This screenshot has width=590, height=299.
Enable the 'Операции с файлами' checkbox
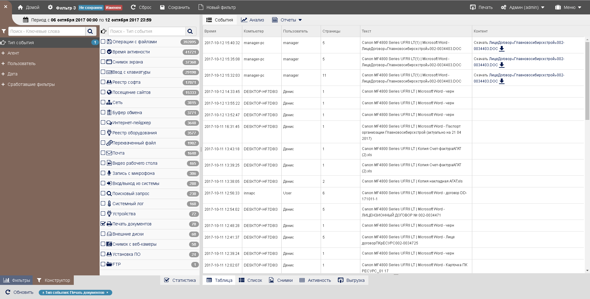tap(103, 42)
